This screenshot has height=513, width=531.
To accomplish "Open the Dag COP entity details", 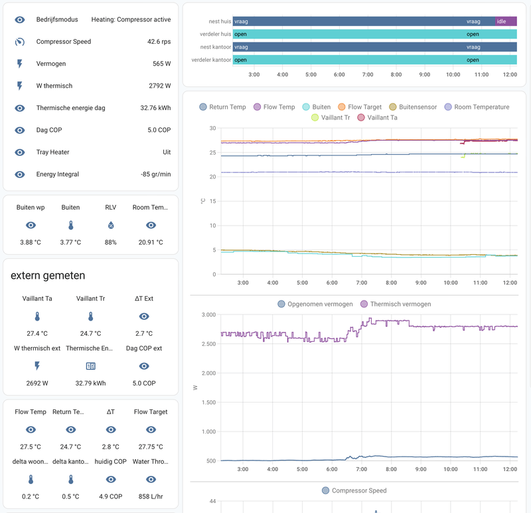I will point(93,130).
